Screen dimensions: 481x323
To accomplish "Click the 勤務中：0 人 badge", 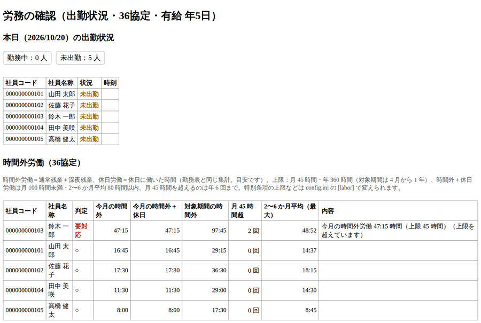I will tap(27, 58).
